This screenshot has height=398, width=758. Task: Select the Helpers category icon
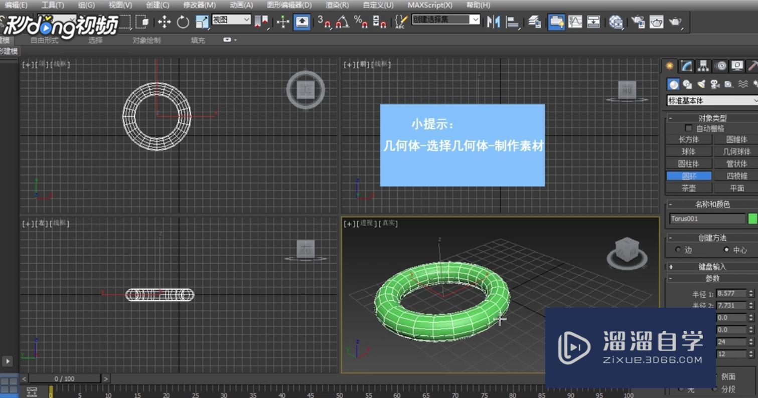tap(728, 84)
